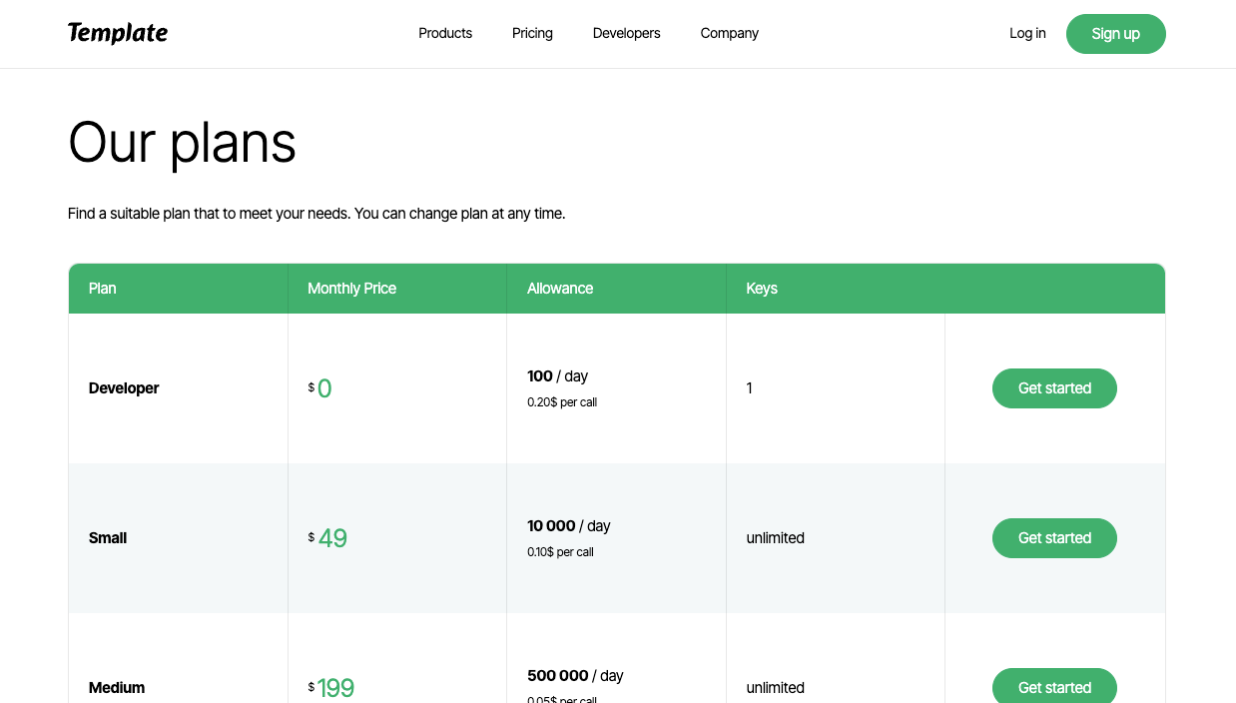This screenshot has width=1236, height=703.
Task: Click the Our plans heading
Action: 182,143
